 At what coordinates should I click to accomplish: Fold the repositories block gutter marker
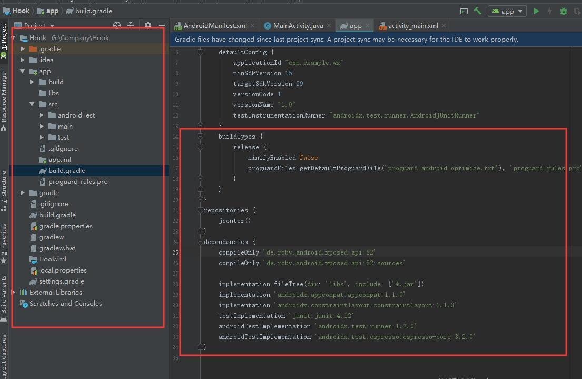(x=201, y=210)
